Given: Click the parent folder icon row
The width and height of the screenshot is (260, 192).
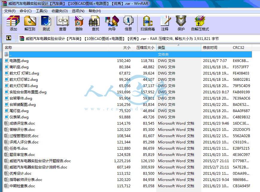Looking at the screenshot, I should [x=127, y=54].
